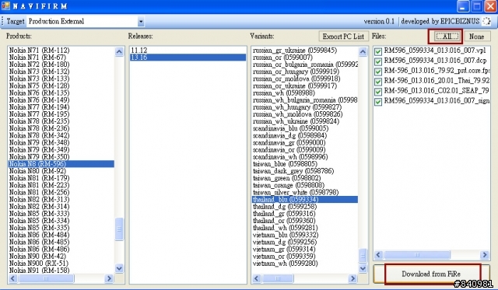The image size is (498, 290).
Task: Select taiwan_silver_white (0598798) variant
Action: click(305, 192)
